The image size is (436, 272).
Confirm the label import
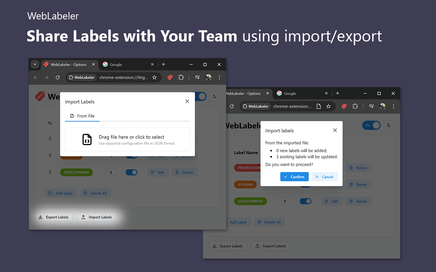click(294, 176)
